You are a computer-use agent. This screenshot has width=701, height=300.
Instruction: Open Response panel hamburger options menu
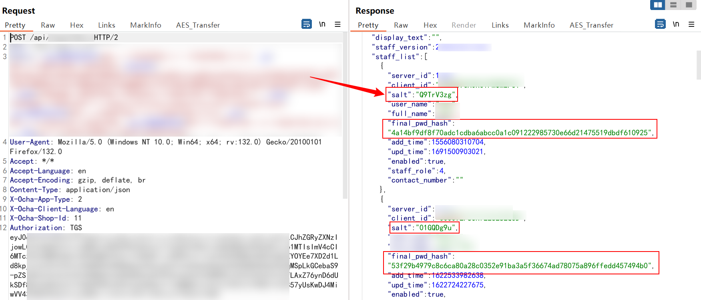click(x=691, y=24)
